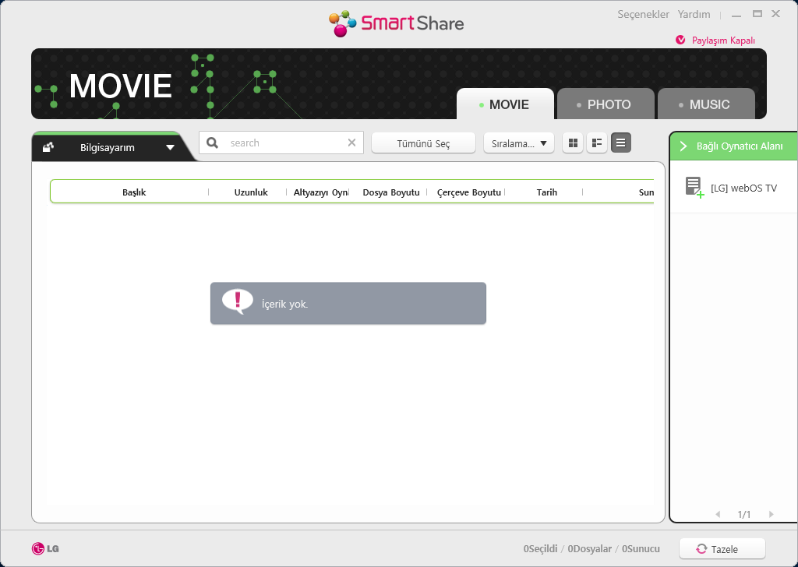Collapse the Bağlı Oynatıcı Alanı panel arrow

click(x=683, y=146)
